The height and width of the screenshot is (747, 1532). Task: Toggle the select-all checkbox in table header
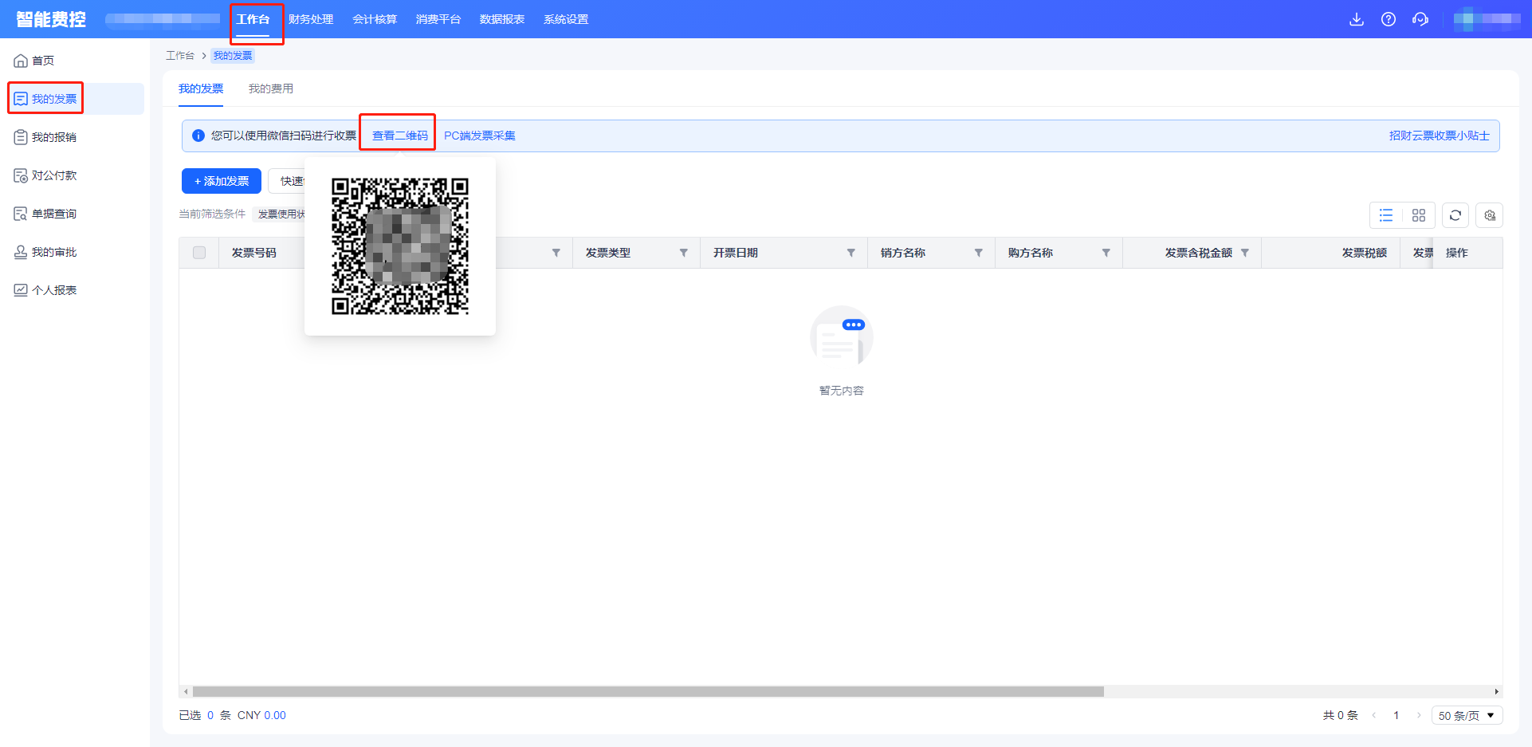199,253
